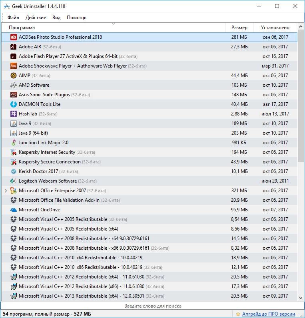Click the AIMP program icon

(14, 76)
